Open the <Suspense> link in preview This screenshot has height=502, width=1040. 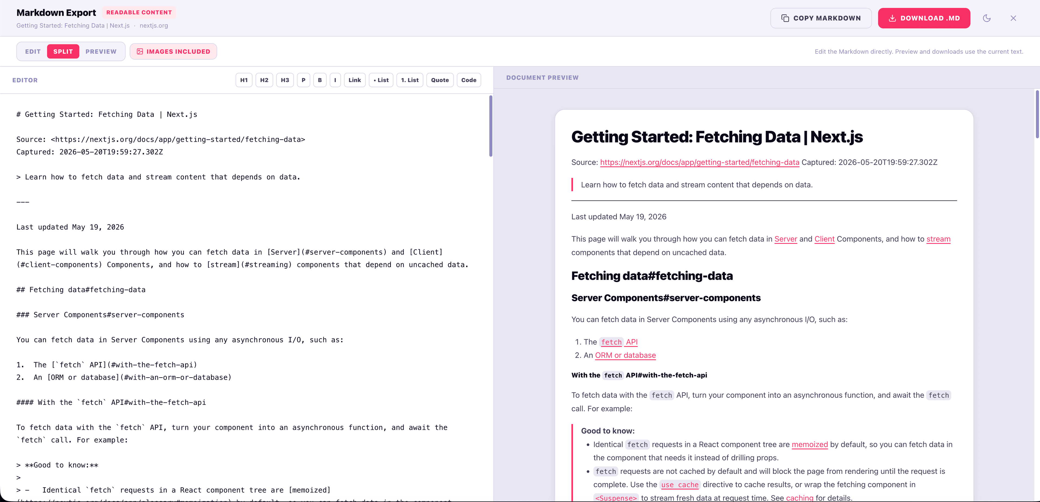pyautogui.click(x=616, y=498)
